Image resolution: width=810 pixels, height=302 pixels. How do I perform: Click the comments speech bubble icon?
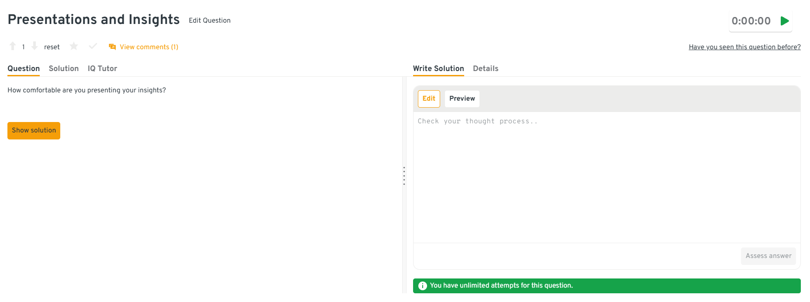click(x=112, y=47)
